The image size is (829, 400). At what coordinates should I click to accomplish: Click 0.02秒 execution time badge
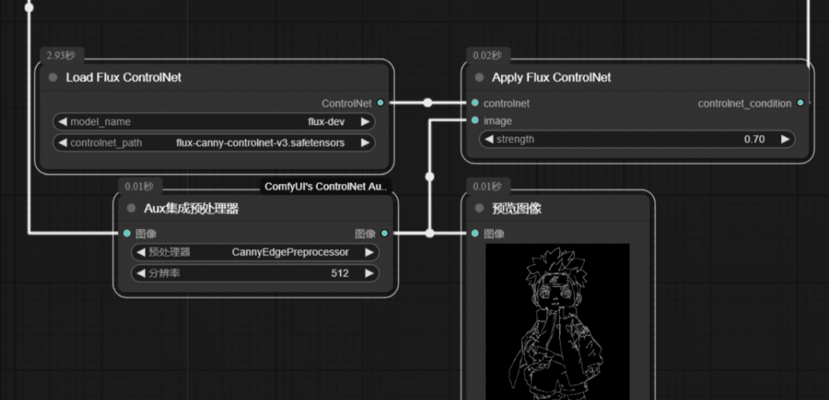(x=487, y=55)
